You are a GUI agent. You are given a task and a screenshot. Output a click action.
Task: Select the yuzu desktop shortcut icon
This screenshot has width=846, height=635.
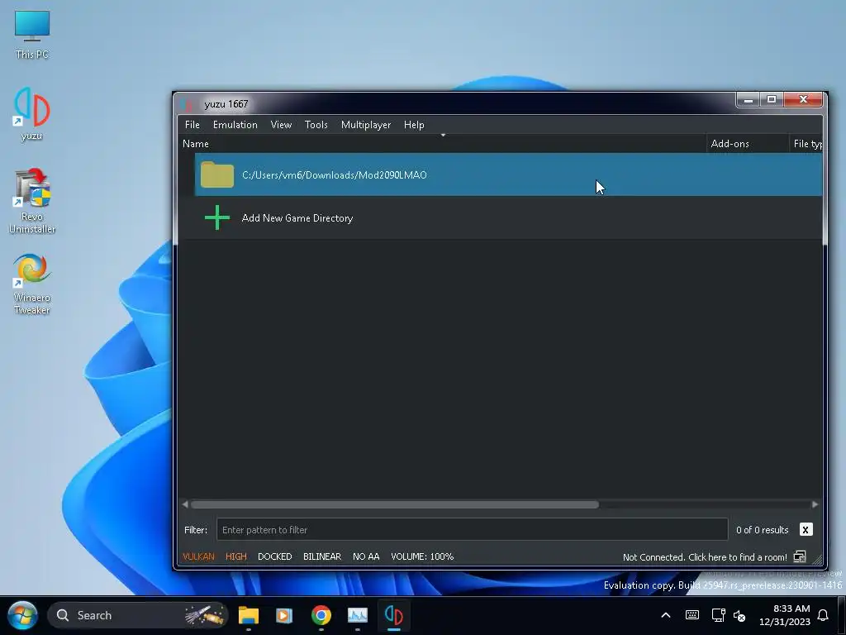tap(32, 114)
